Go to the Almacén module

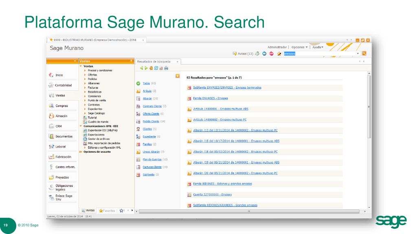coord(58,116)
